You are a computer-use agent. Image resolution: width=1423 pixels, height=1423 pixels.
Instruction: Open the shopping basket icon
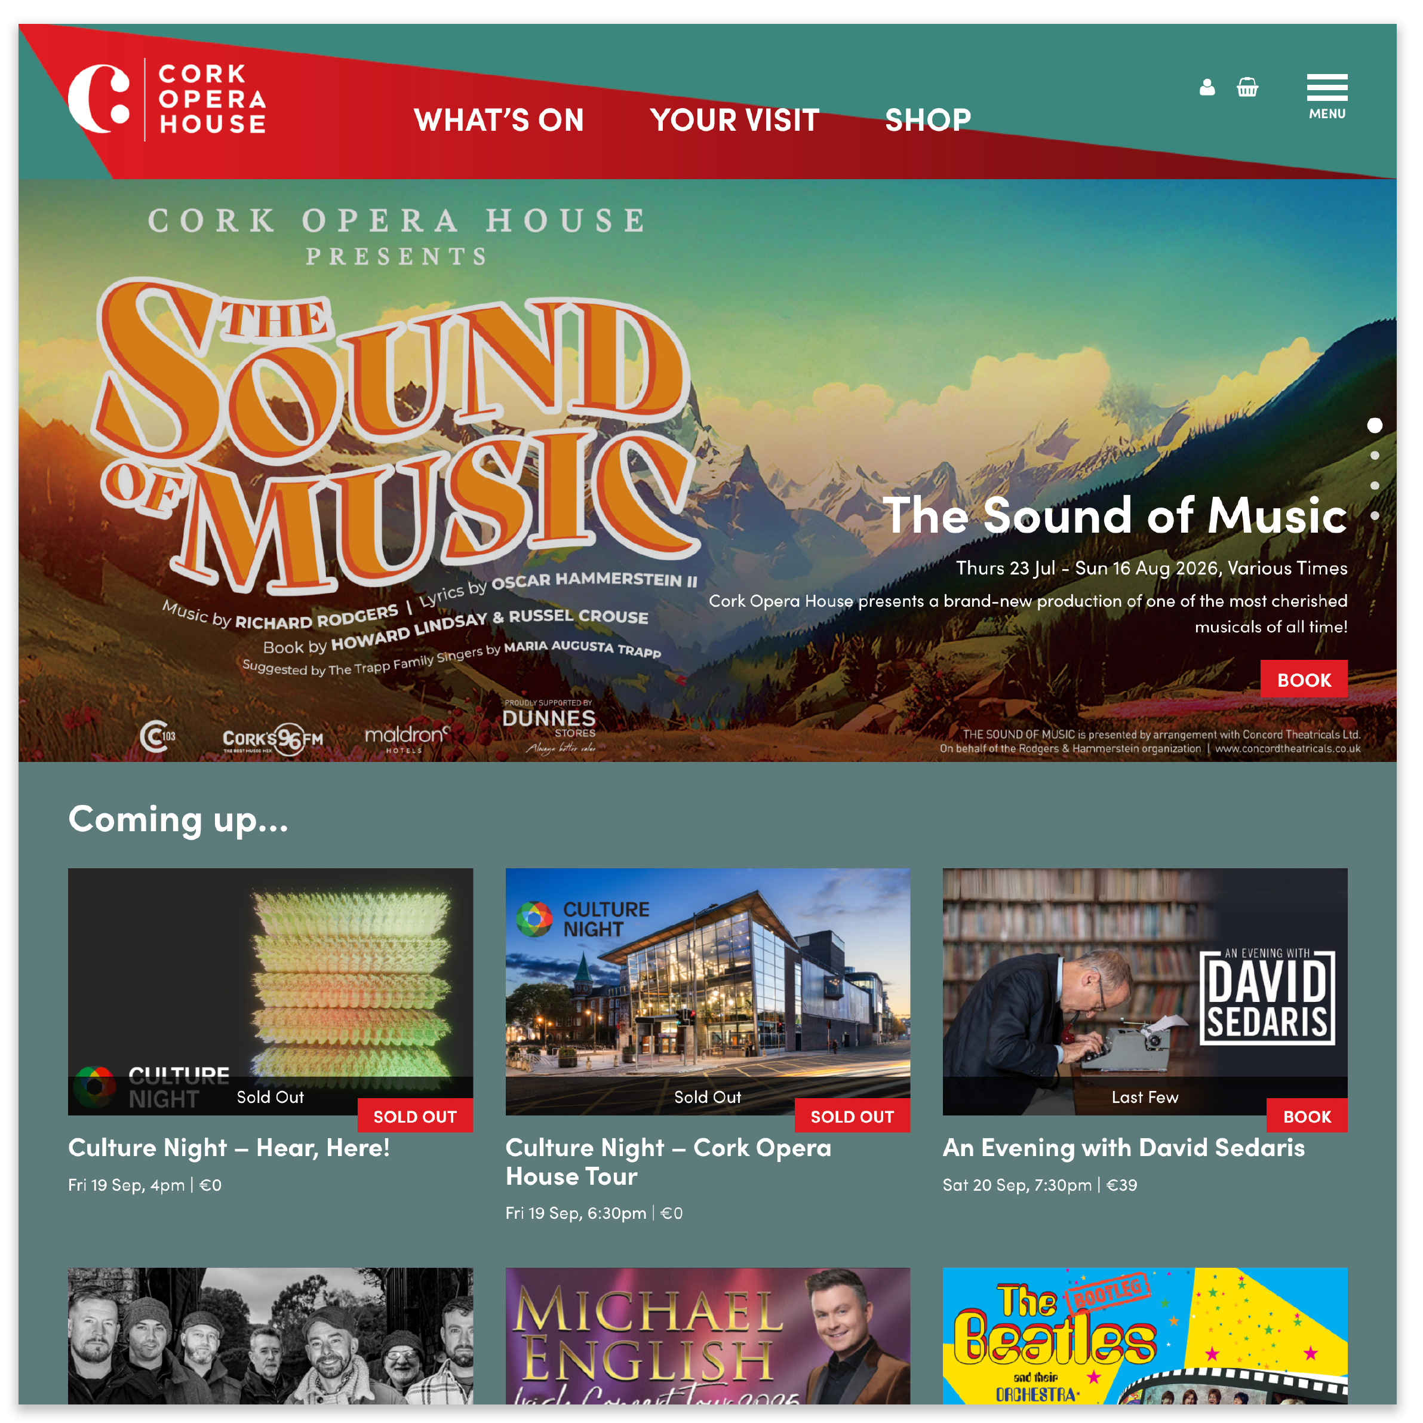point(1247,88)
